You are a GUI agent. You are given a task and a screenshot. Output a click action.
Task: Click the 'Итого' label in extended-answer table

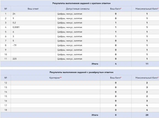click(x=95, y=115)
